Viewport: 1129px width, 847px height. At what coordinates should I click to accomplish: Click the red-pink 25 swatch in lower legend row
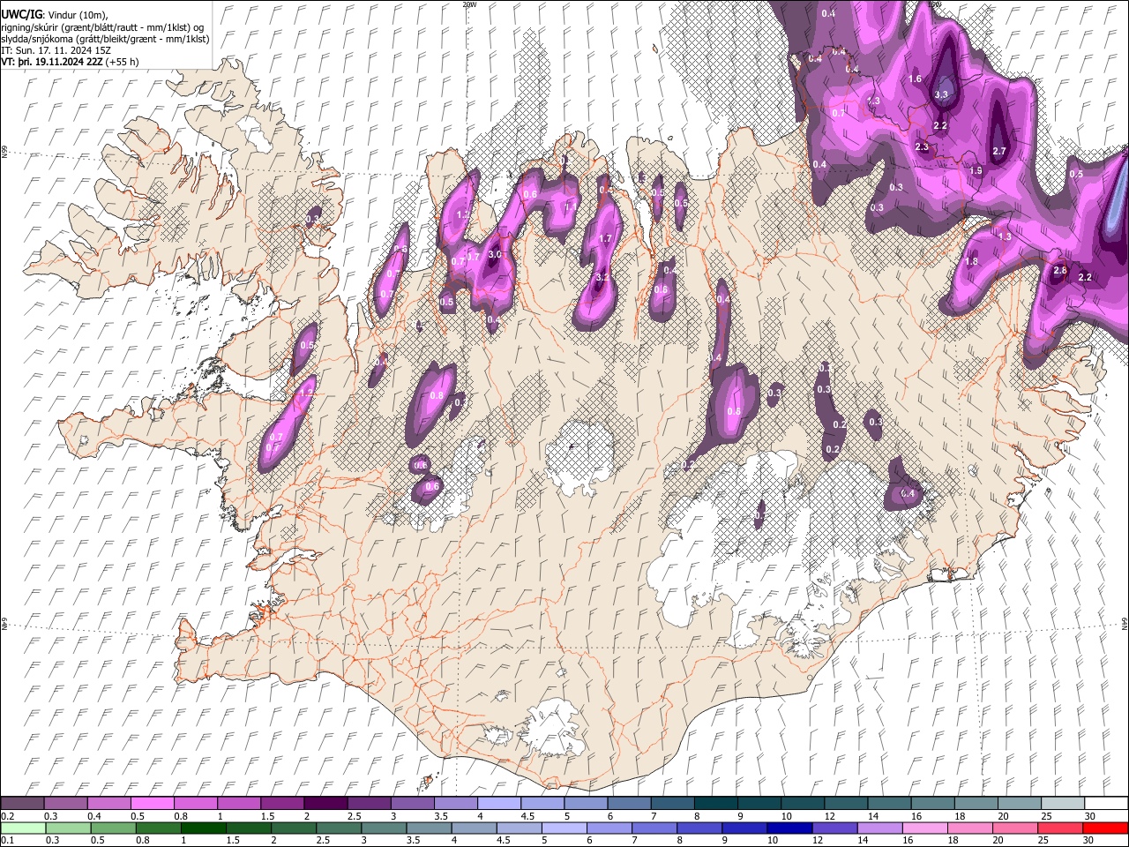click(1059, 828)
